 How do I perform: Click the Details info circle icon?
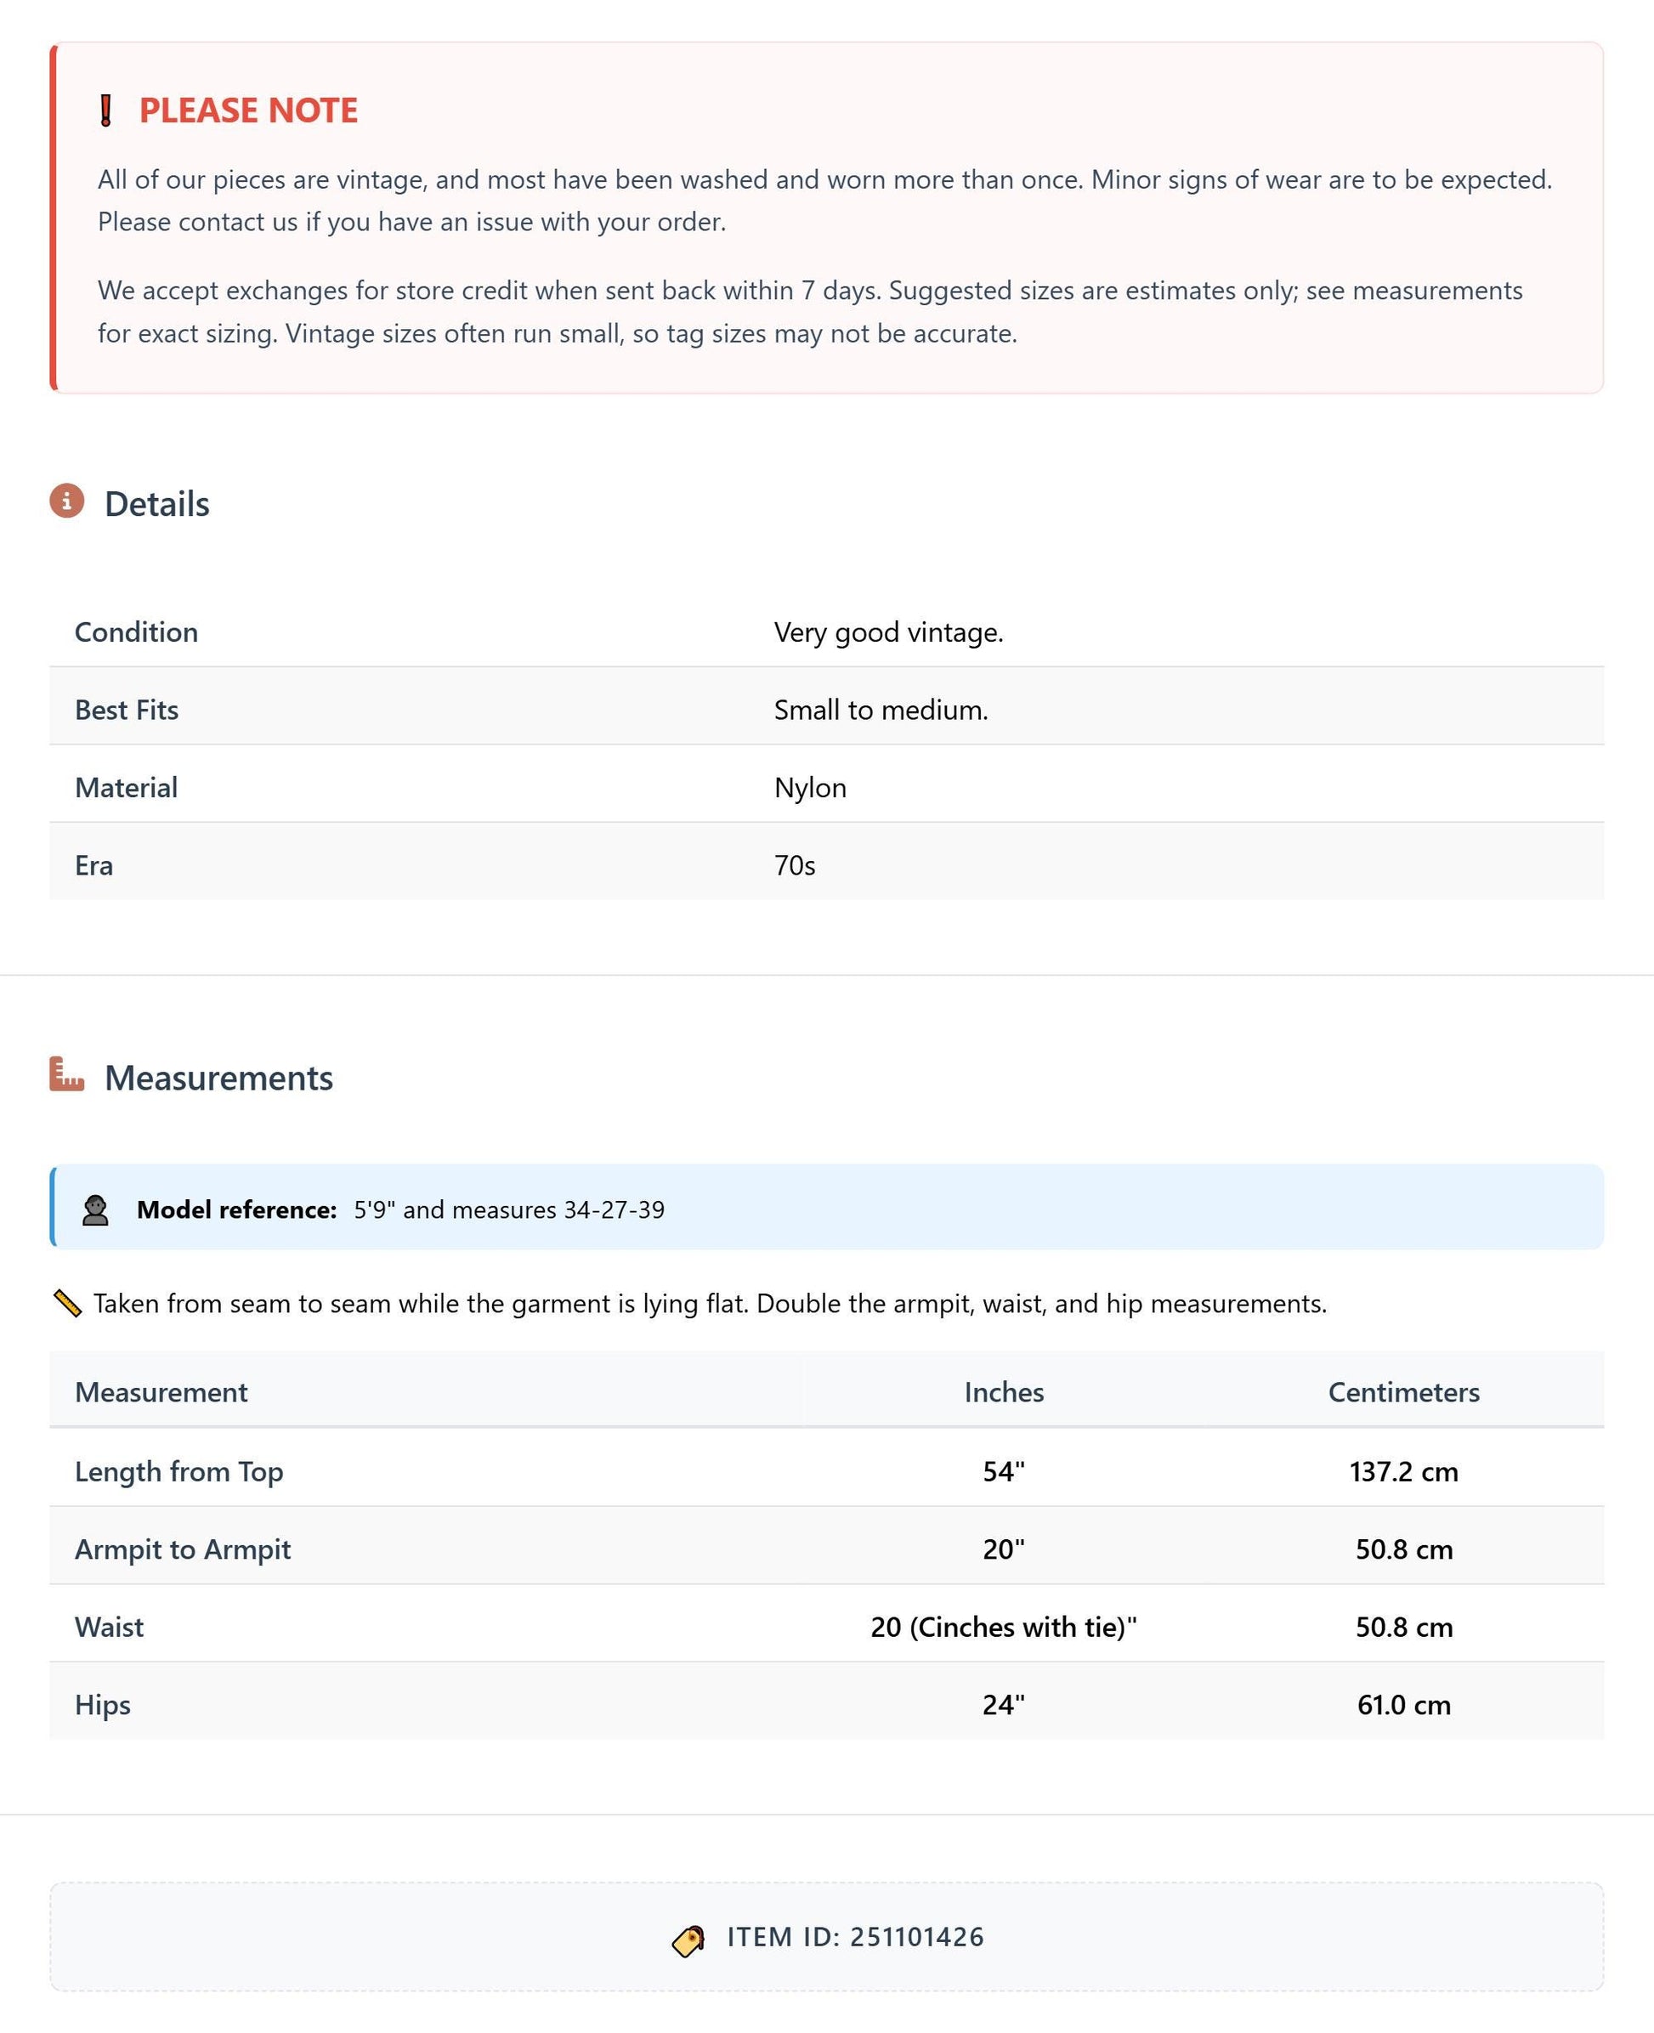(66, 500)
